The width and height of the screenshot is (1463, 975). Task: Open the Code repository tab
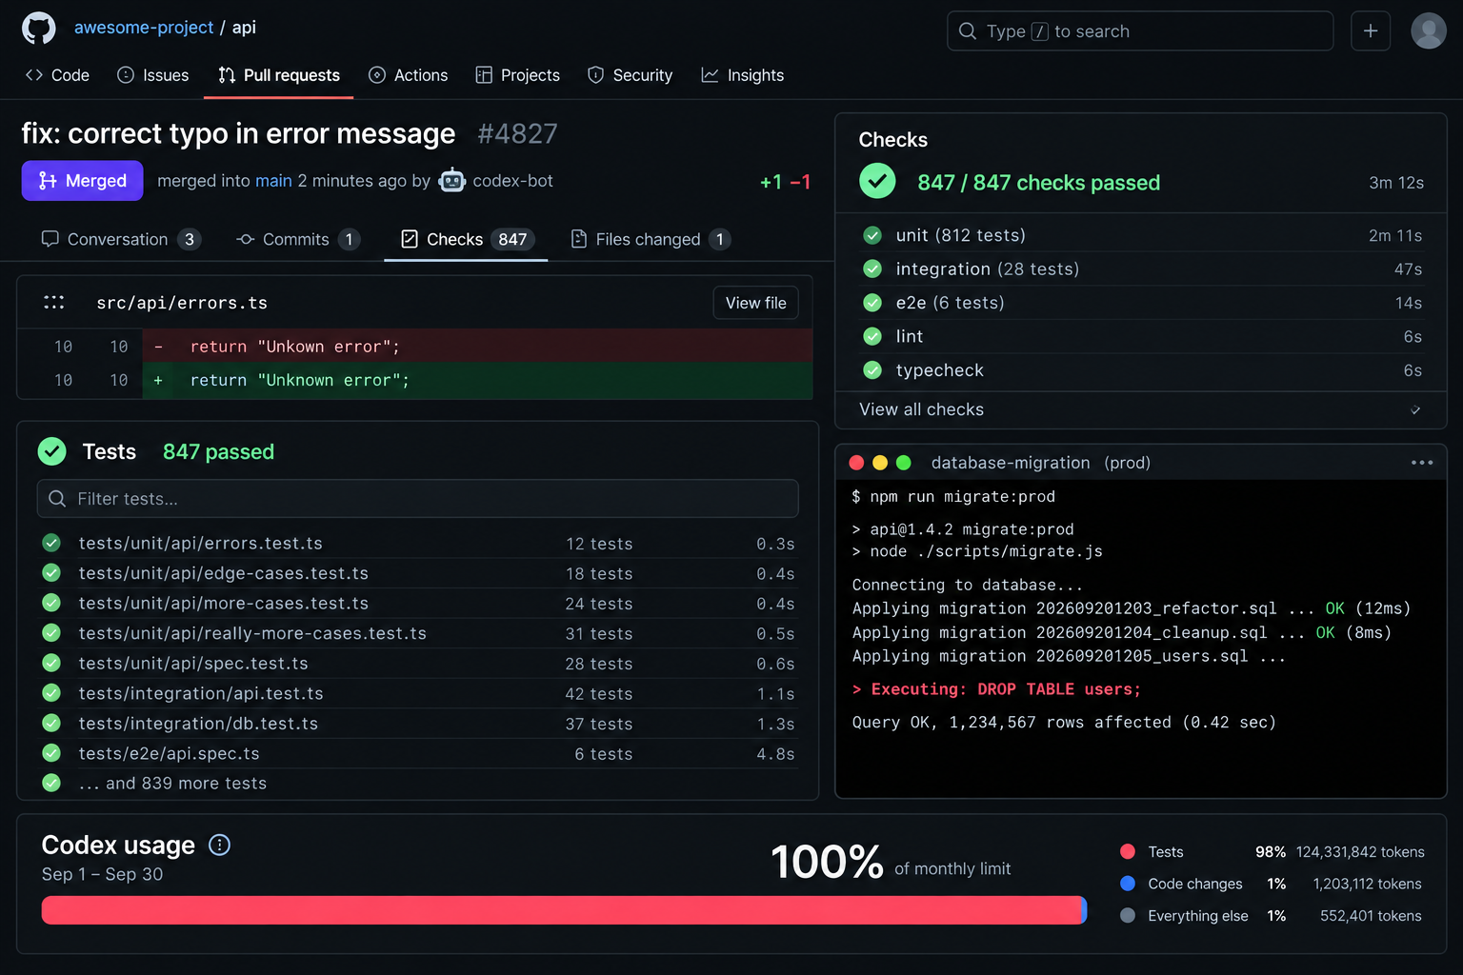[x=57, y=75]
